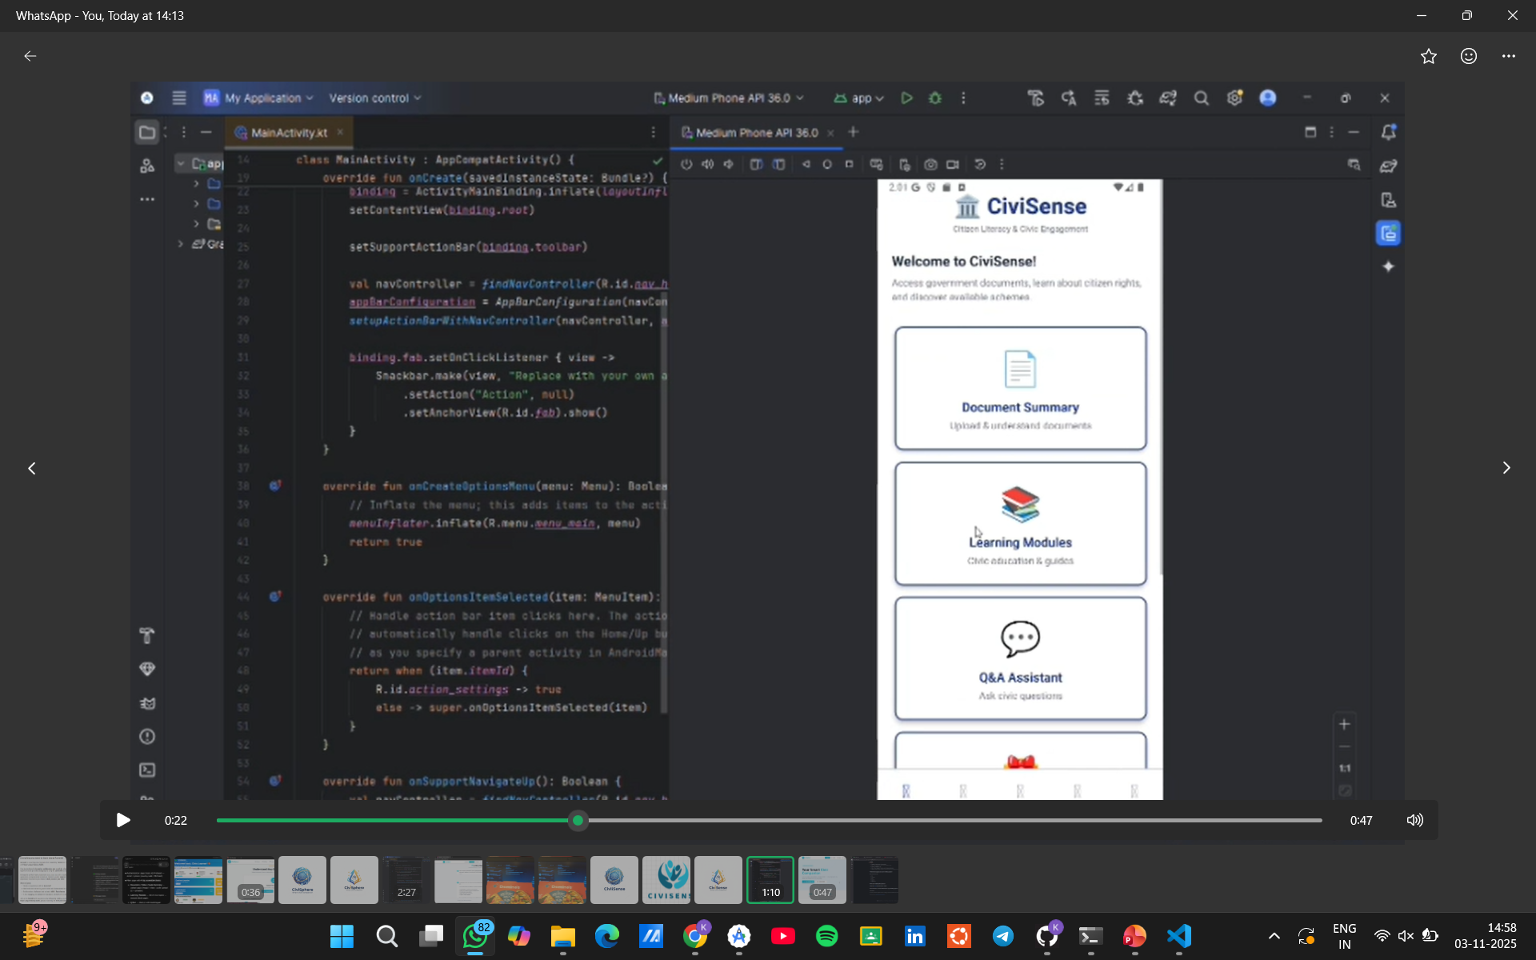Open Telegram from the taskbar
Image resolution: width=1536 pixels, height=960 pixels.
coord(1002,936)
